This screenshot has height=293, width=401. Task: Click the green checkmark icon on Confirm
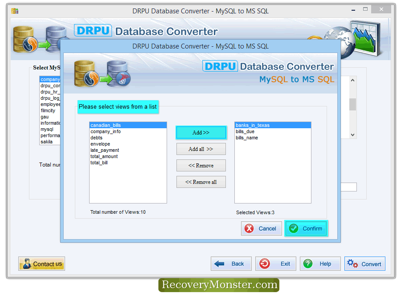294,228
